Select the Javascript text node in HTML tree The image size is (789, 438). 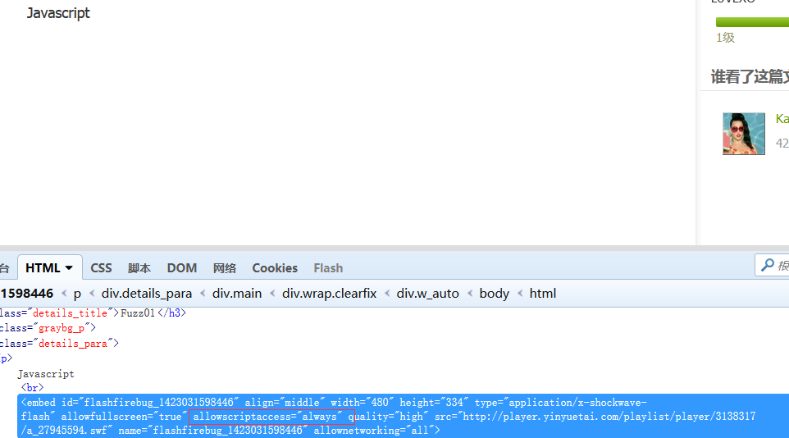click(46, 374)
